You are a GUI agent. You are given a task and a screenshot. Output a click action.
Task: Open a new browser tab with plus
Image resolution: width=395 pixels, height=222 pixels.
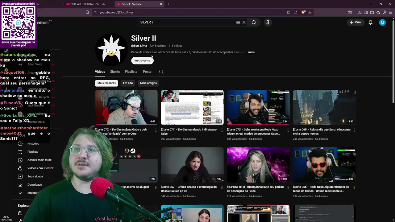tap(168, 4)
